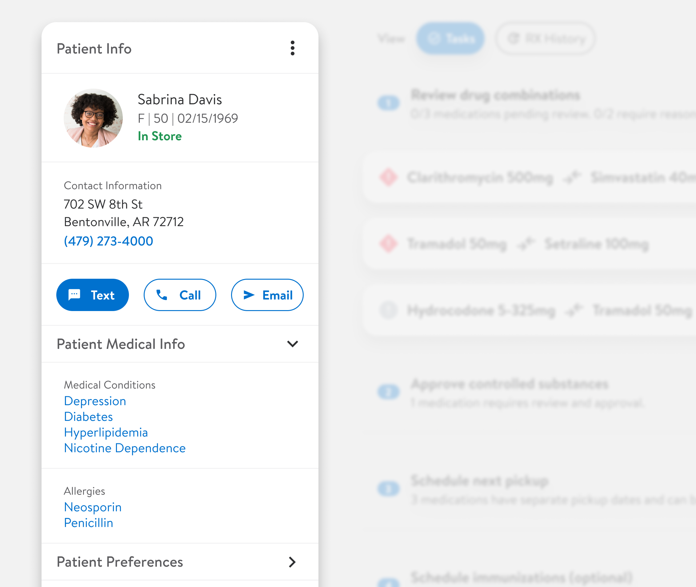Open the Neosporin allergy link
This screenshot has width=696, height=587.
pos(93,507)
